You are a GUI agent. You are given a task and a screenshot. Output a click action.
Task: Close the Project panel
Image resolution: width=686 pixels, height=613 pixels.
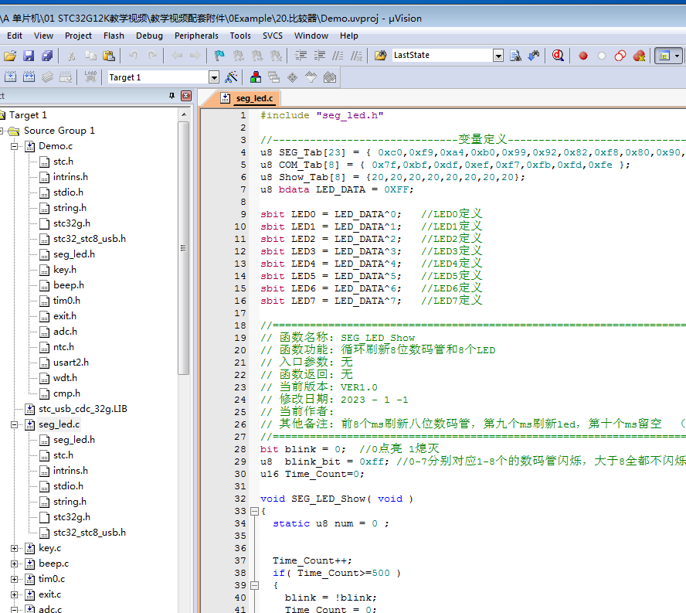186,96
